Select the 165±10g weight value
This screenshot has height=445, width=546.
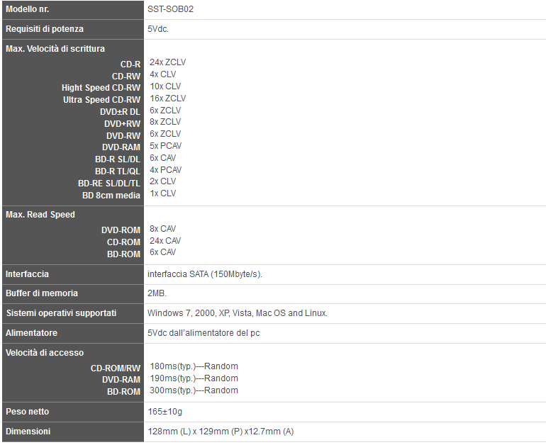[165, 412]
